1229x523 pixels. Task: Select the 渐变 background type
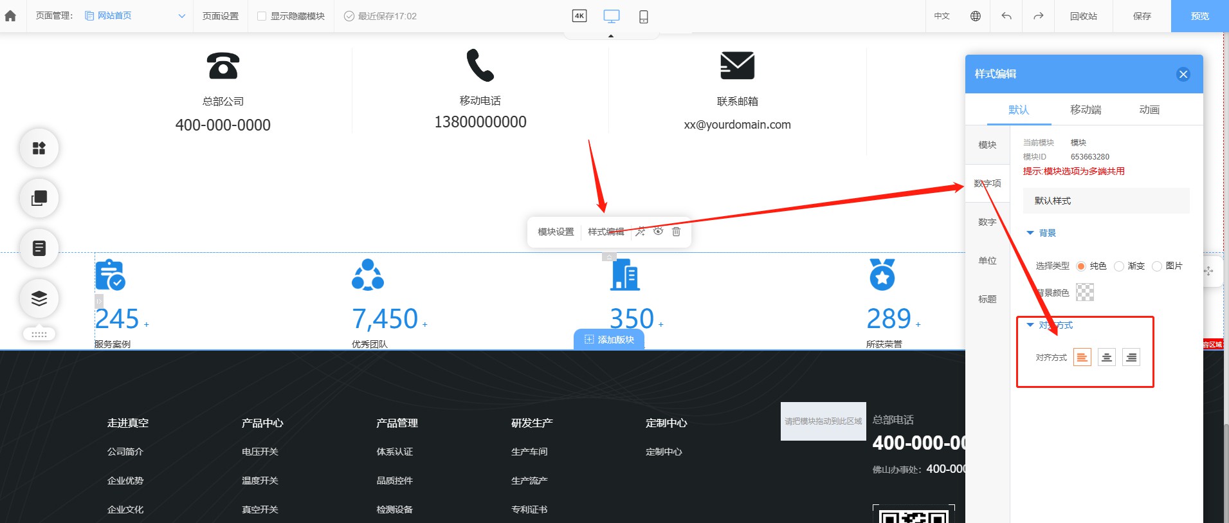tap(1119, 266)
